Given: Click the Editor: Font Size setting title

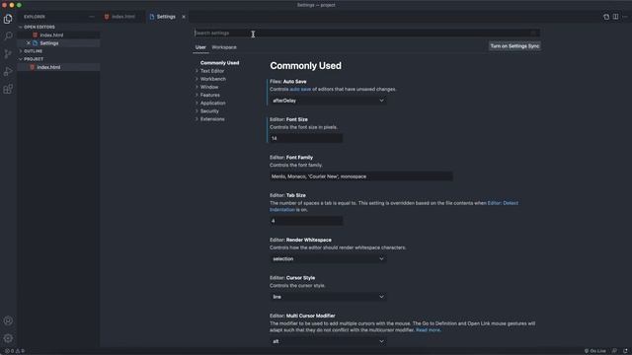Looking at the screenshot, I should click(288, 119).
